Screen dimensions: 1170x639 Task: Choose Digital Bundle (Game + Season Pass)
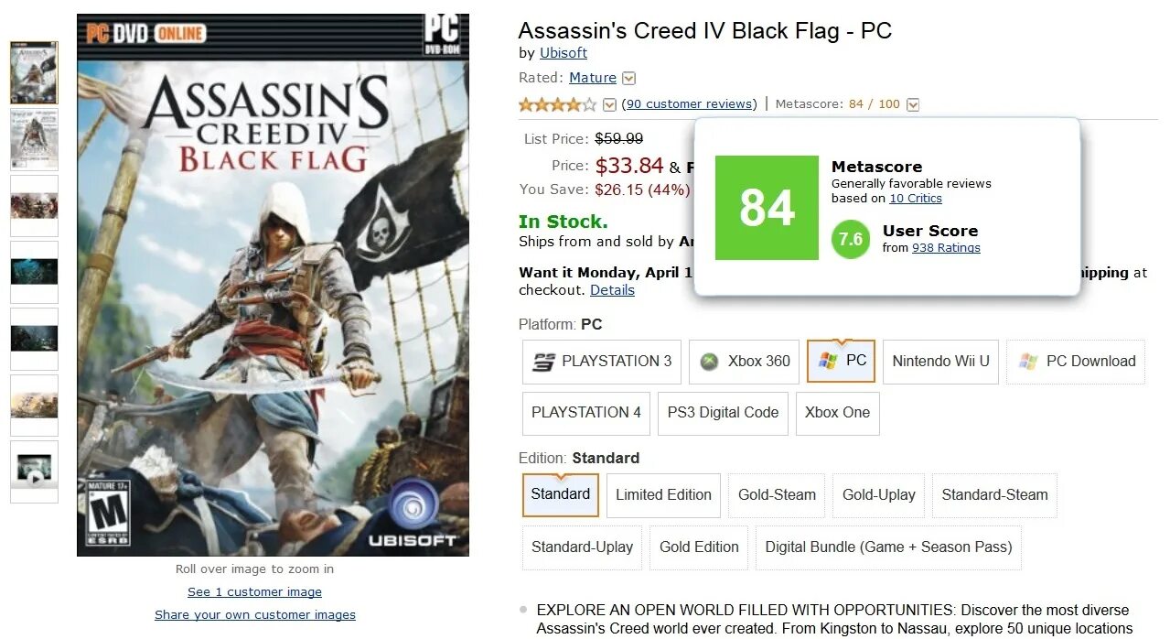tap(888, 547)
